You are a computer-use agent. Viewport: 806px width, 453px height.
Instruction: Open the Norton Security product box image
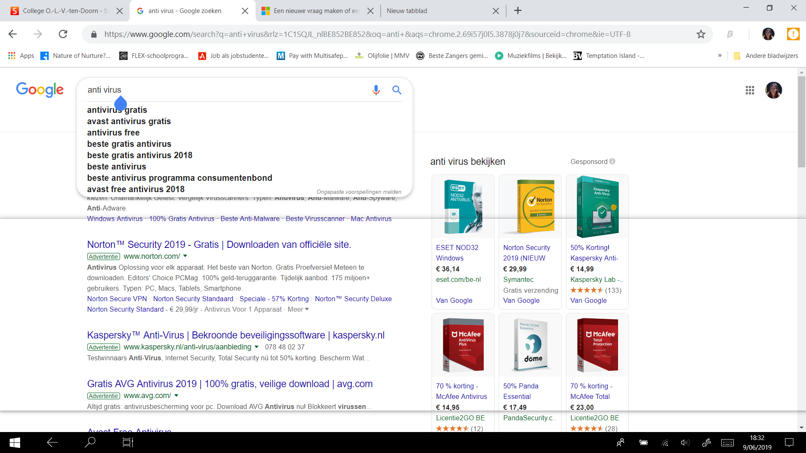coord(530,206)
